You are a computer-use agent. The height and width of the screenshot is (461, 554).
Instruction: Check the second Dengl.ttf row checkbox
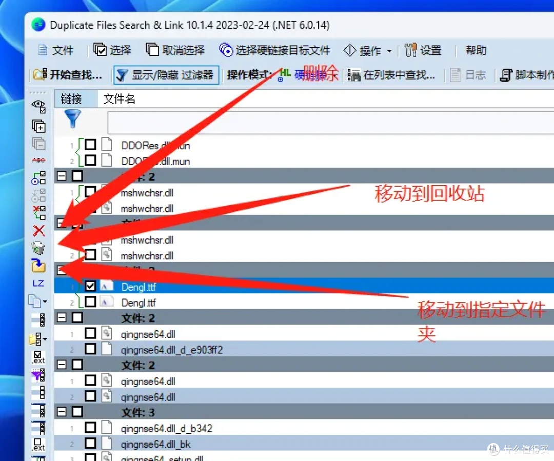(x=90, y=302)
